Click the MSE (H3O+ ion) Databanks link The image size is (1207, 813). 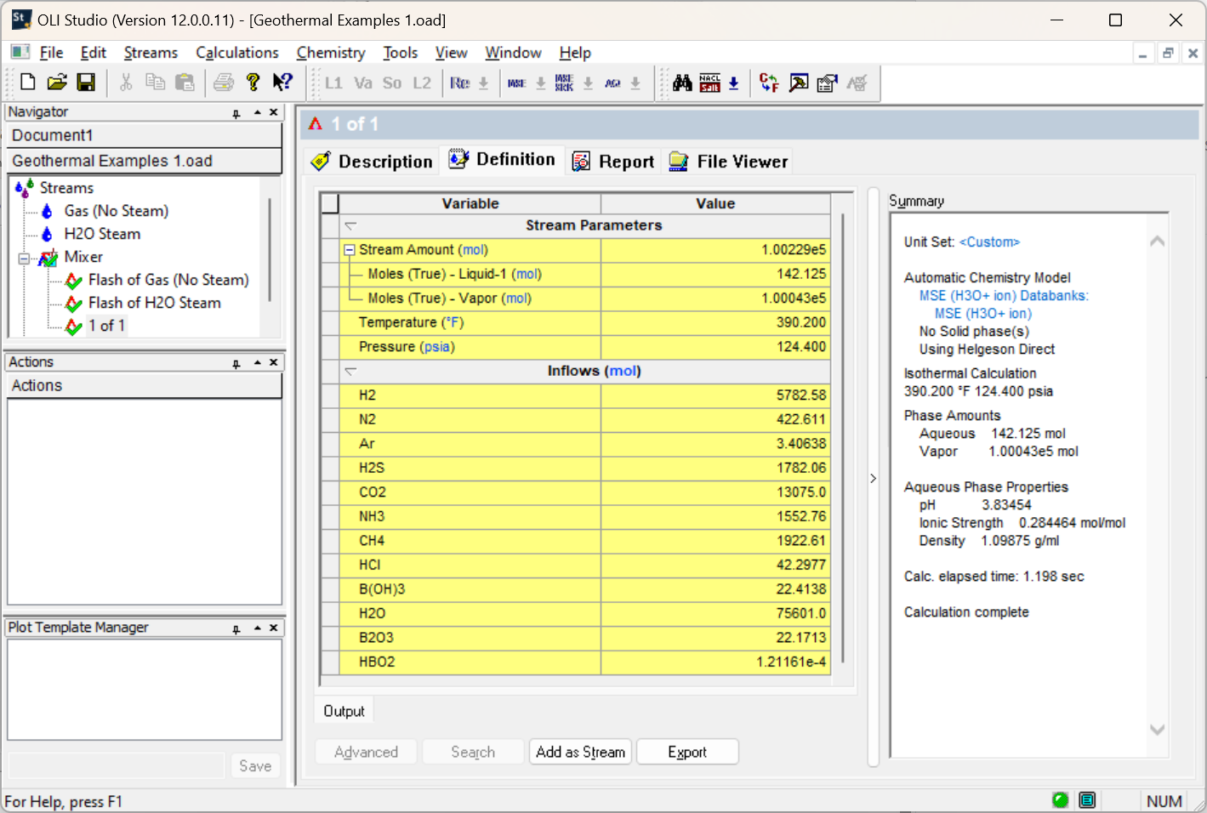pos(1004,296)
